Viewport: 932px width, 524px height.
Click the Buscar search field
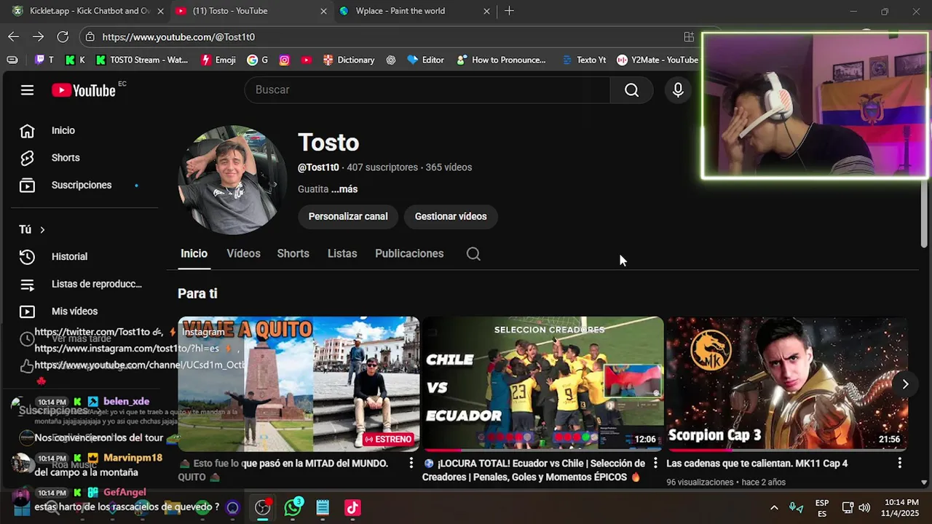pyautogui.click(x=427, y=90)
